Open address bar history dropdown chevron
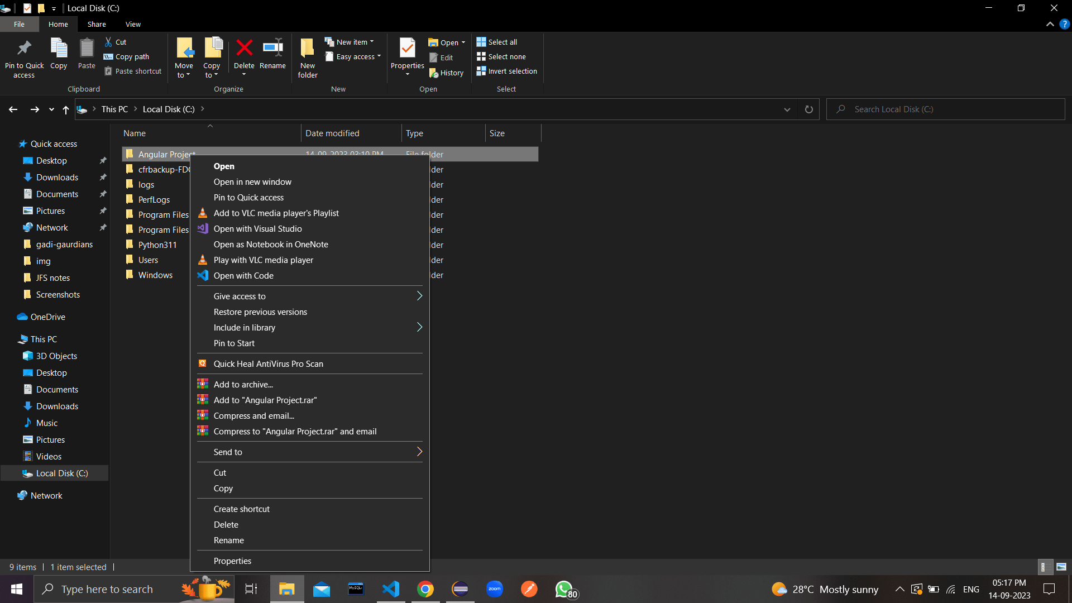Viewport: 1072px width, 603px height. (787, 109)
